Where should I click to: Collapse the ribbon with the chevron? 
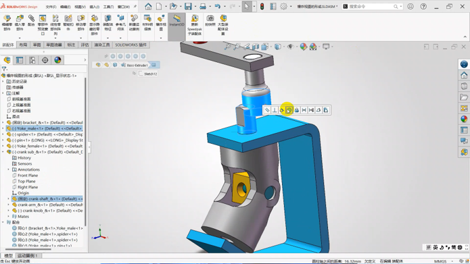pyautogui.click(x=465, y=37)
